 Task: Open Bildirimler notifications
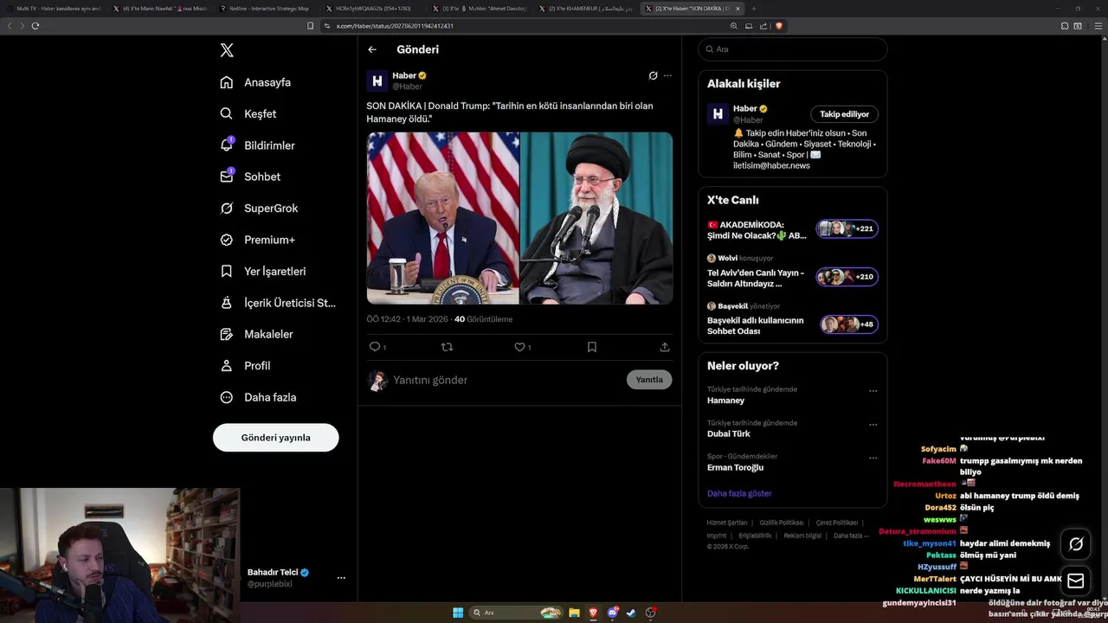257,145
